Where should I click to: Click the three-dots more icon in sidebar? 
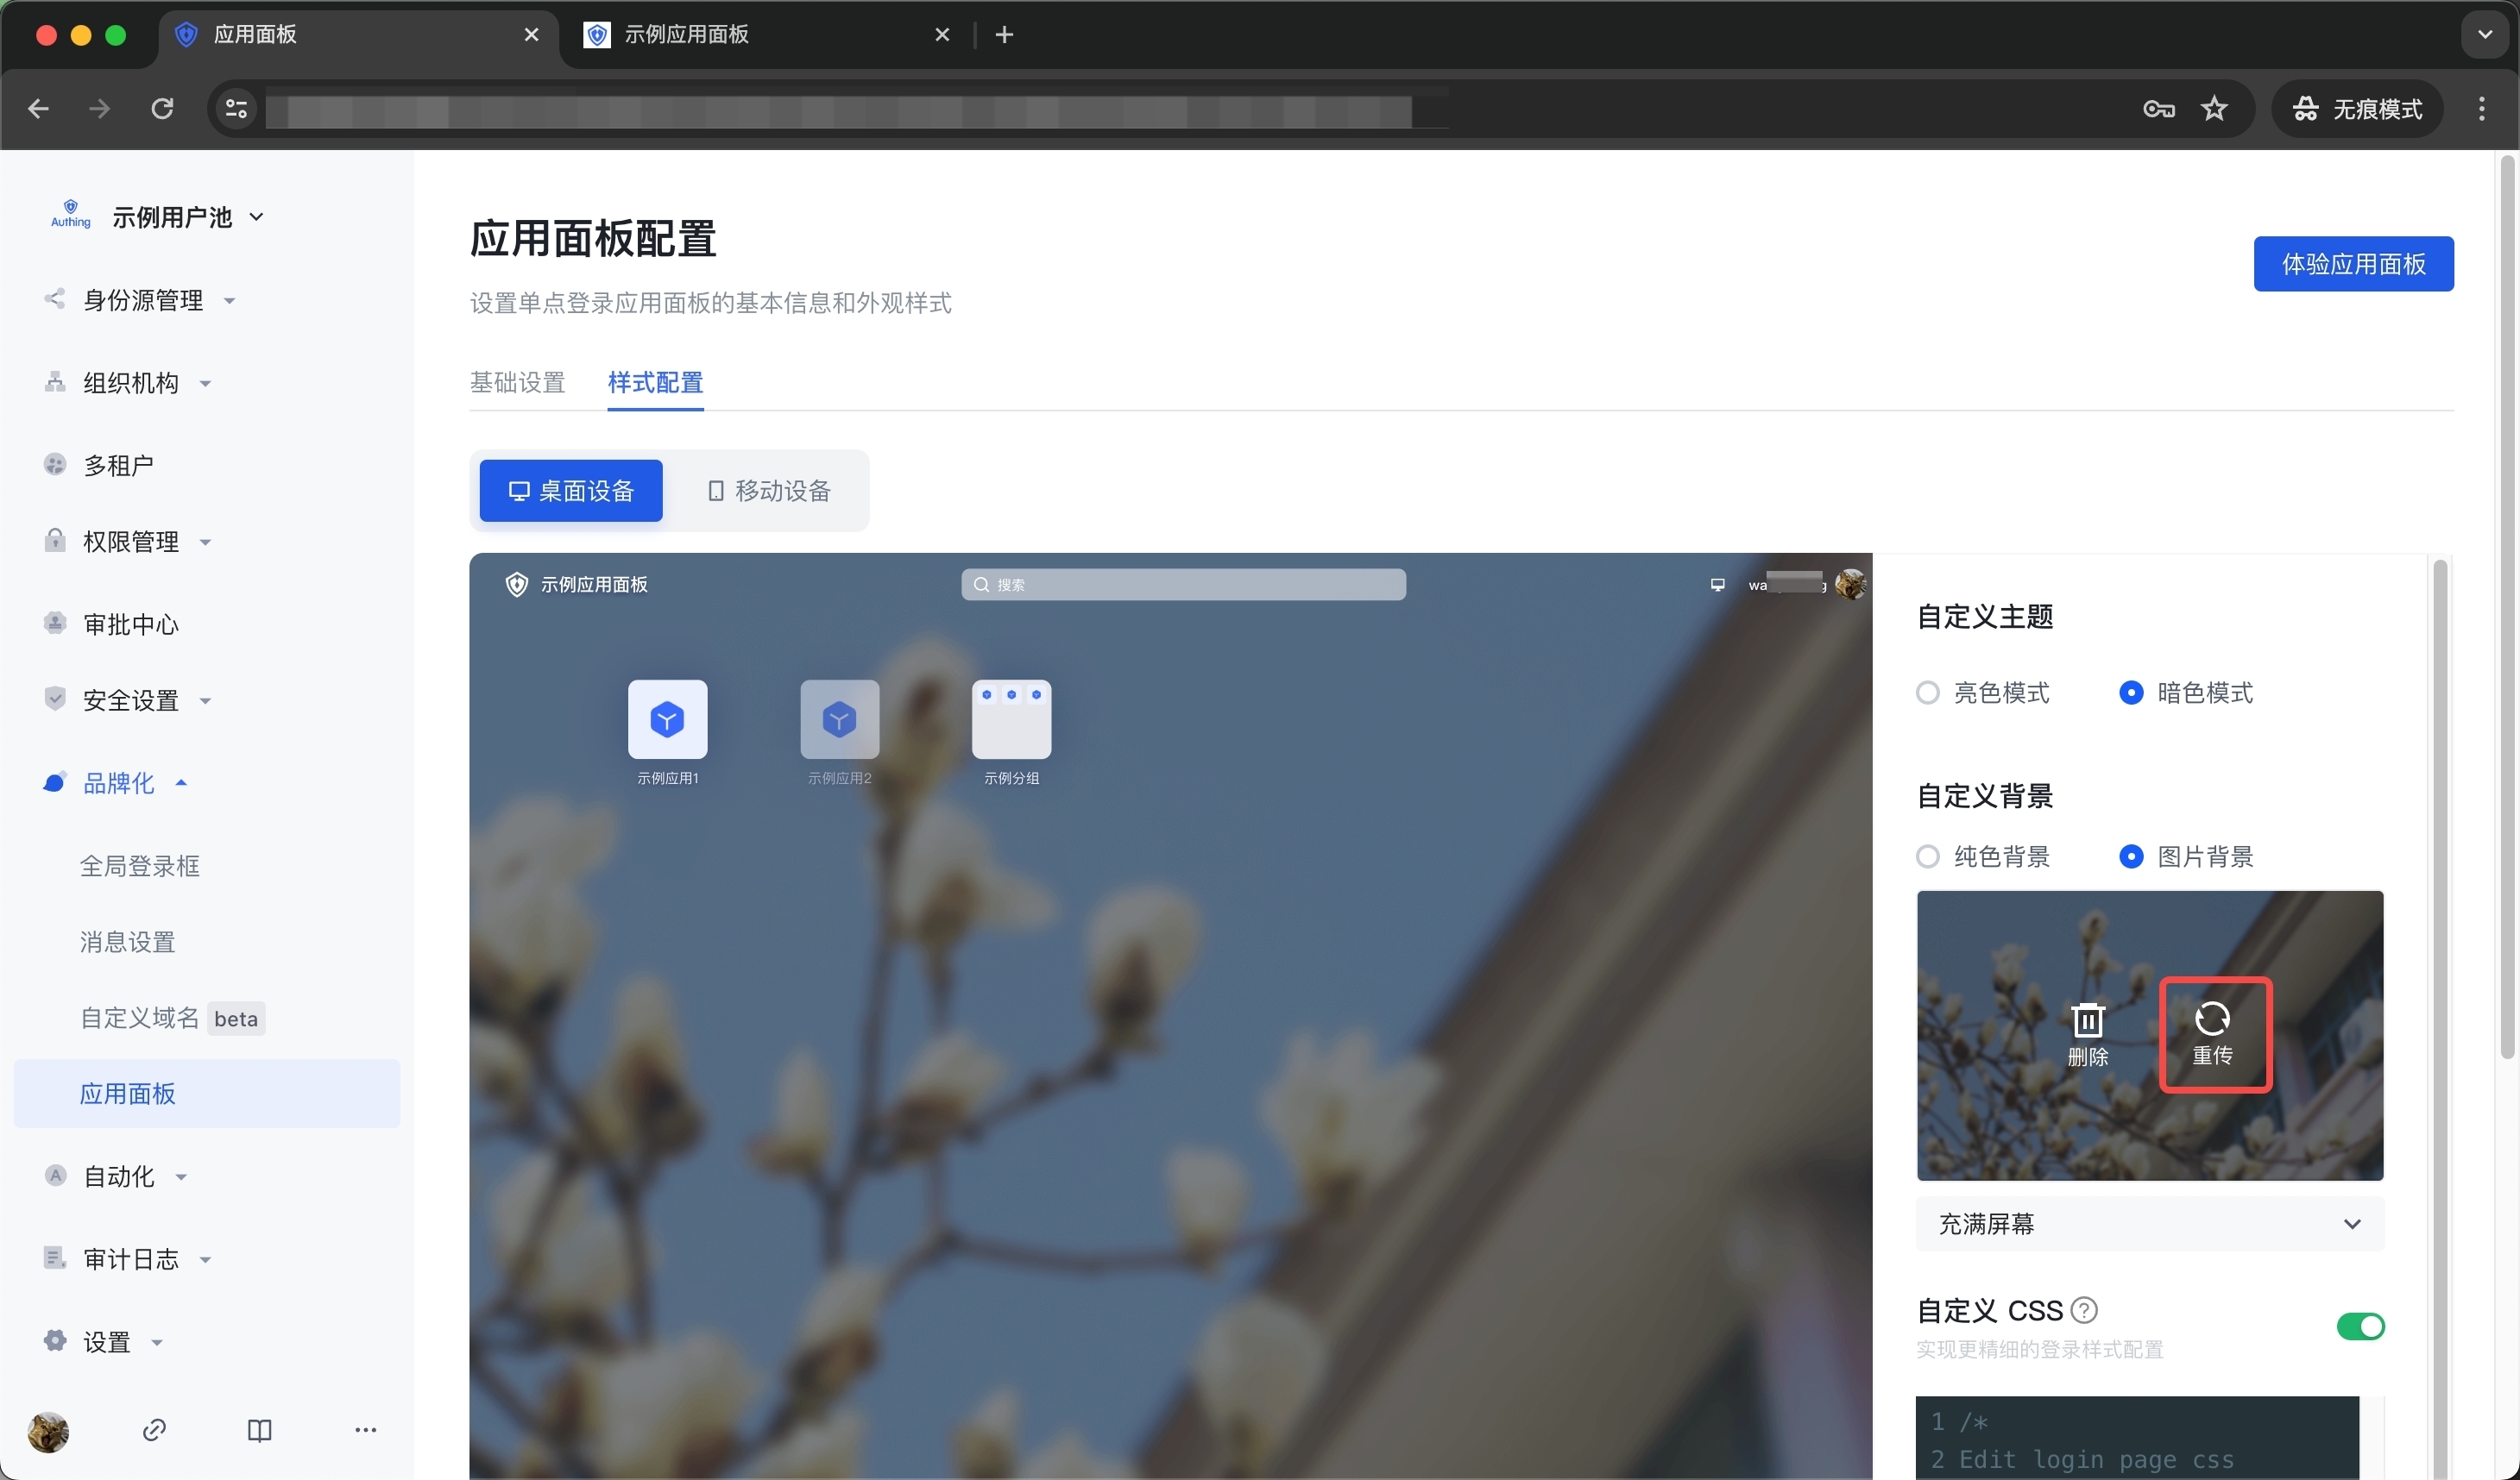coord(365,1430)
